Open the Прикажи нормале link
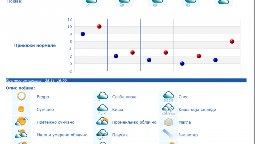255x144 pixels. [x=35, y=46]
